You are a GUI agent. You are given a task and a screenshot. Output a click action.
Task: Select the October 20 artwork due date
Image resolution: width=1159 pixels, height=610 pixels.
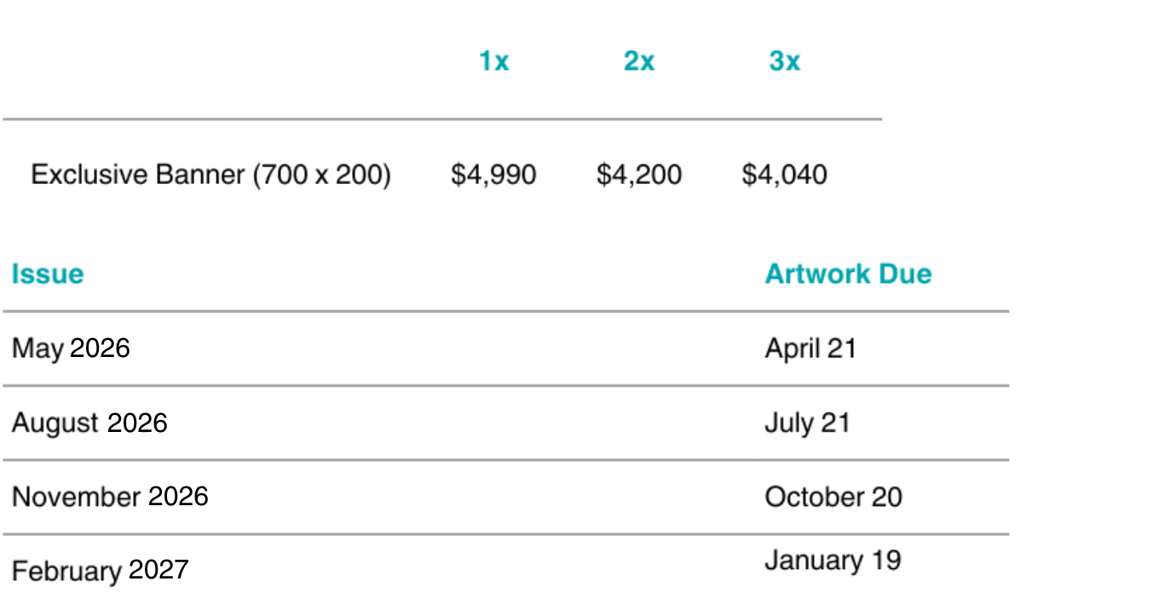(x=833, y=497)
